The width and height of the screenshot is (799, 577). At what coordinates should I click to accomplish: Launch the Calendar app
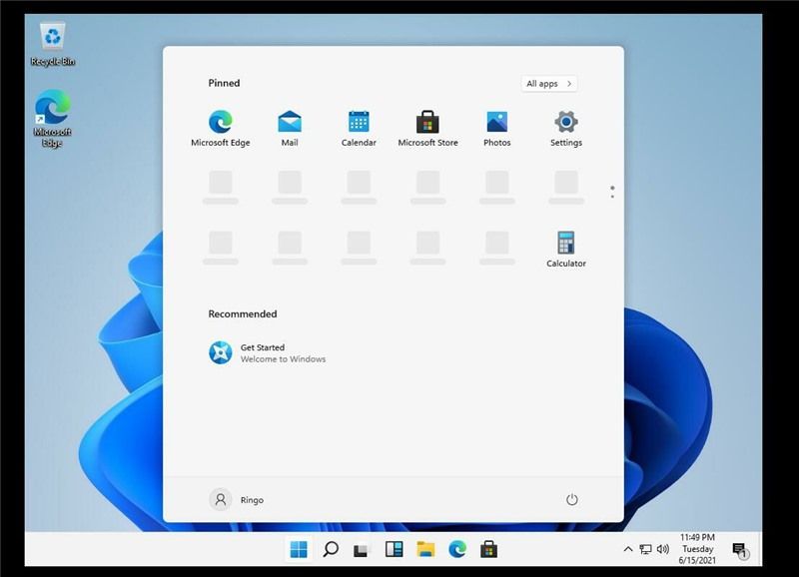point(359,122)
